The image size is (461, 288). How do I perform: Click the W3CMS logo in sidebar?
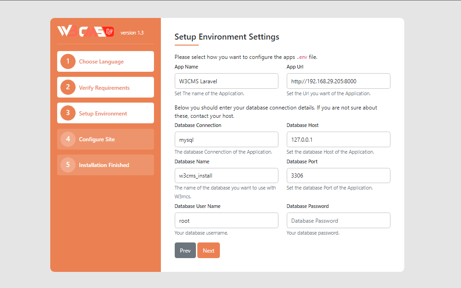[81, 31]
